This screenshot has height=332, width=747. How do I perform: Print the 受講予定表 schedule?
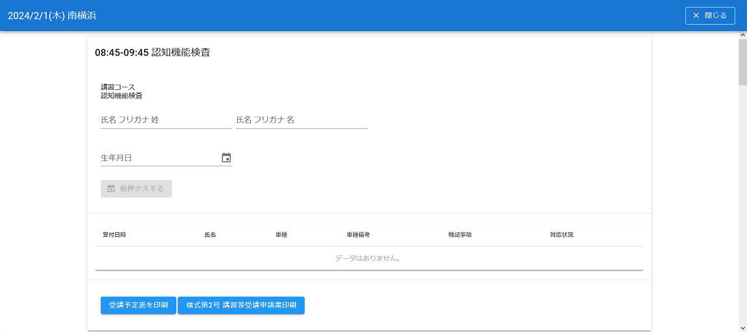click(x=138, y=305)
